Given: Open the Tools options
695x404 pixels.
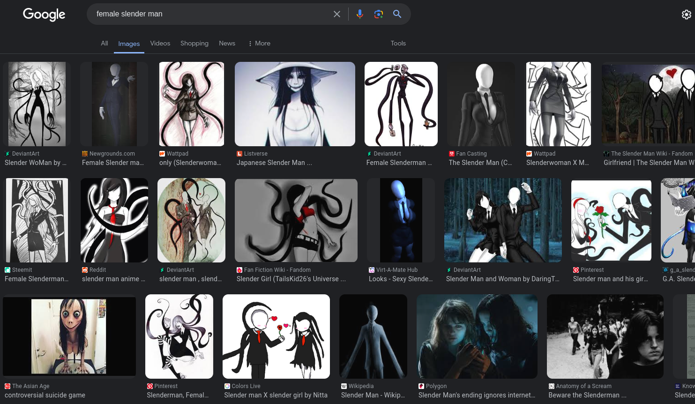Looking at the screenshot, I should [x=398, y=43].
